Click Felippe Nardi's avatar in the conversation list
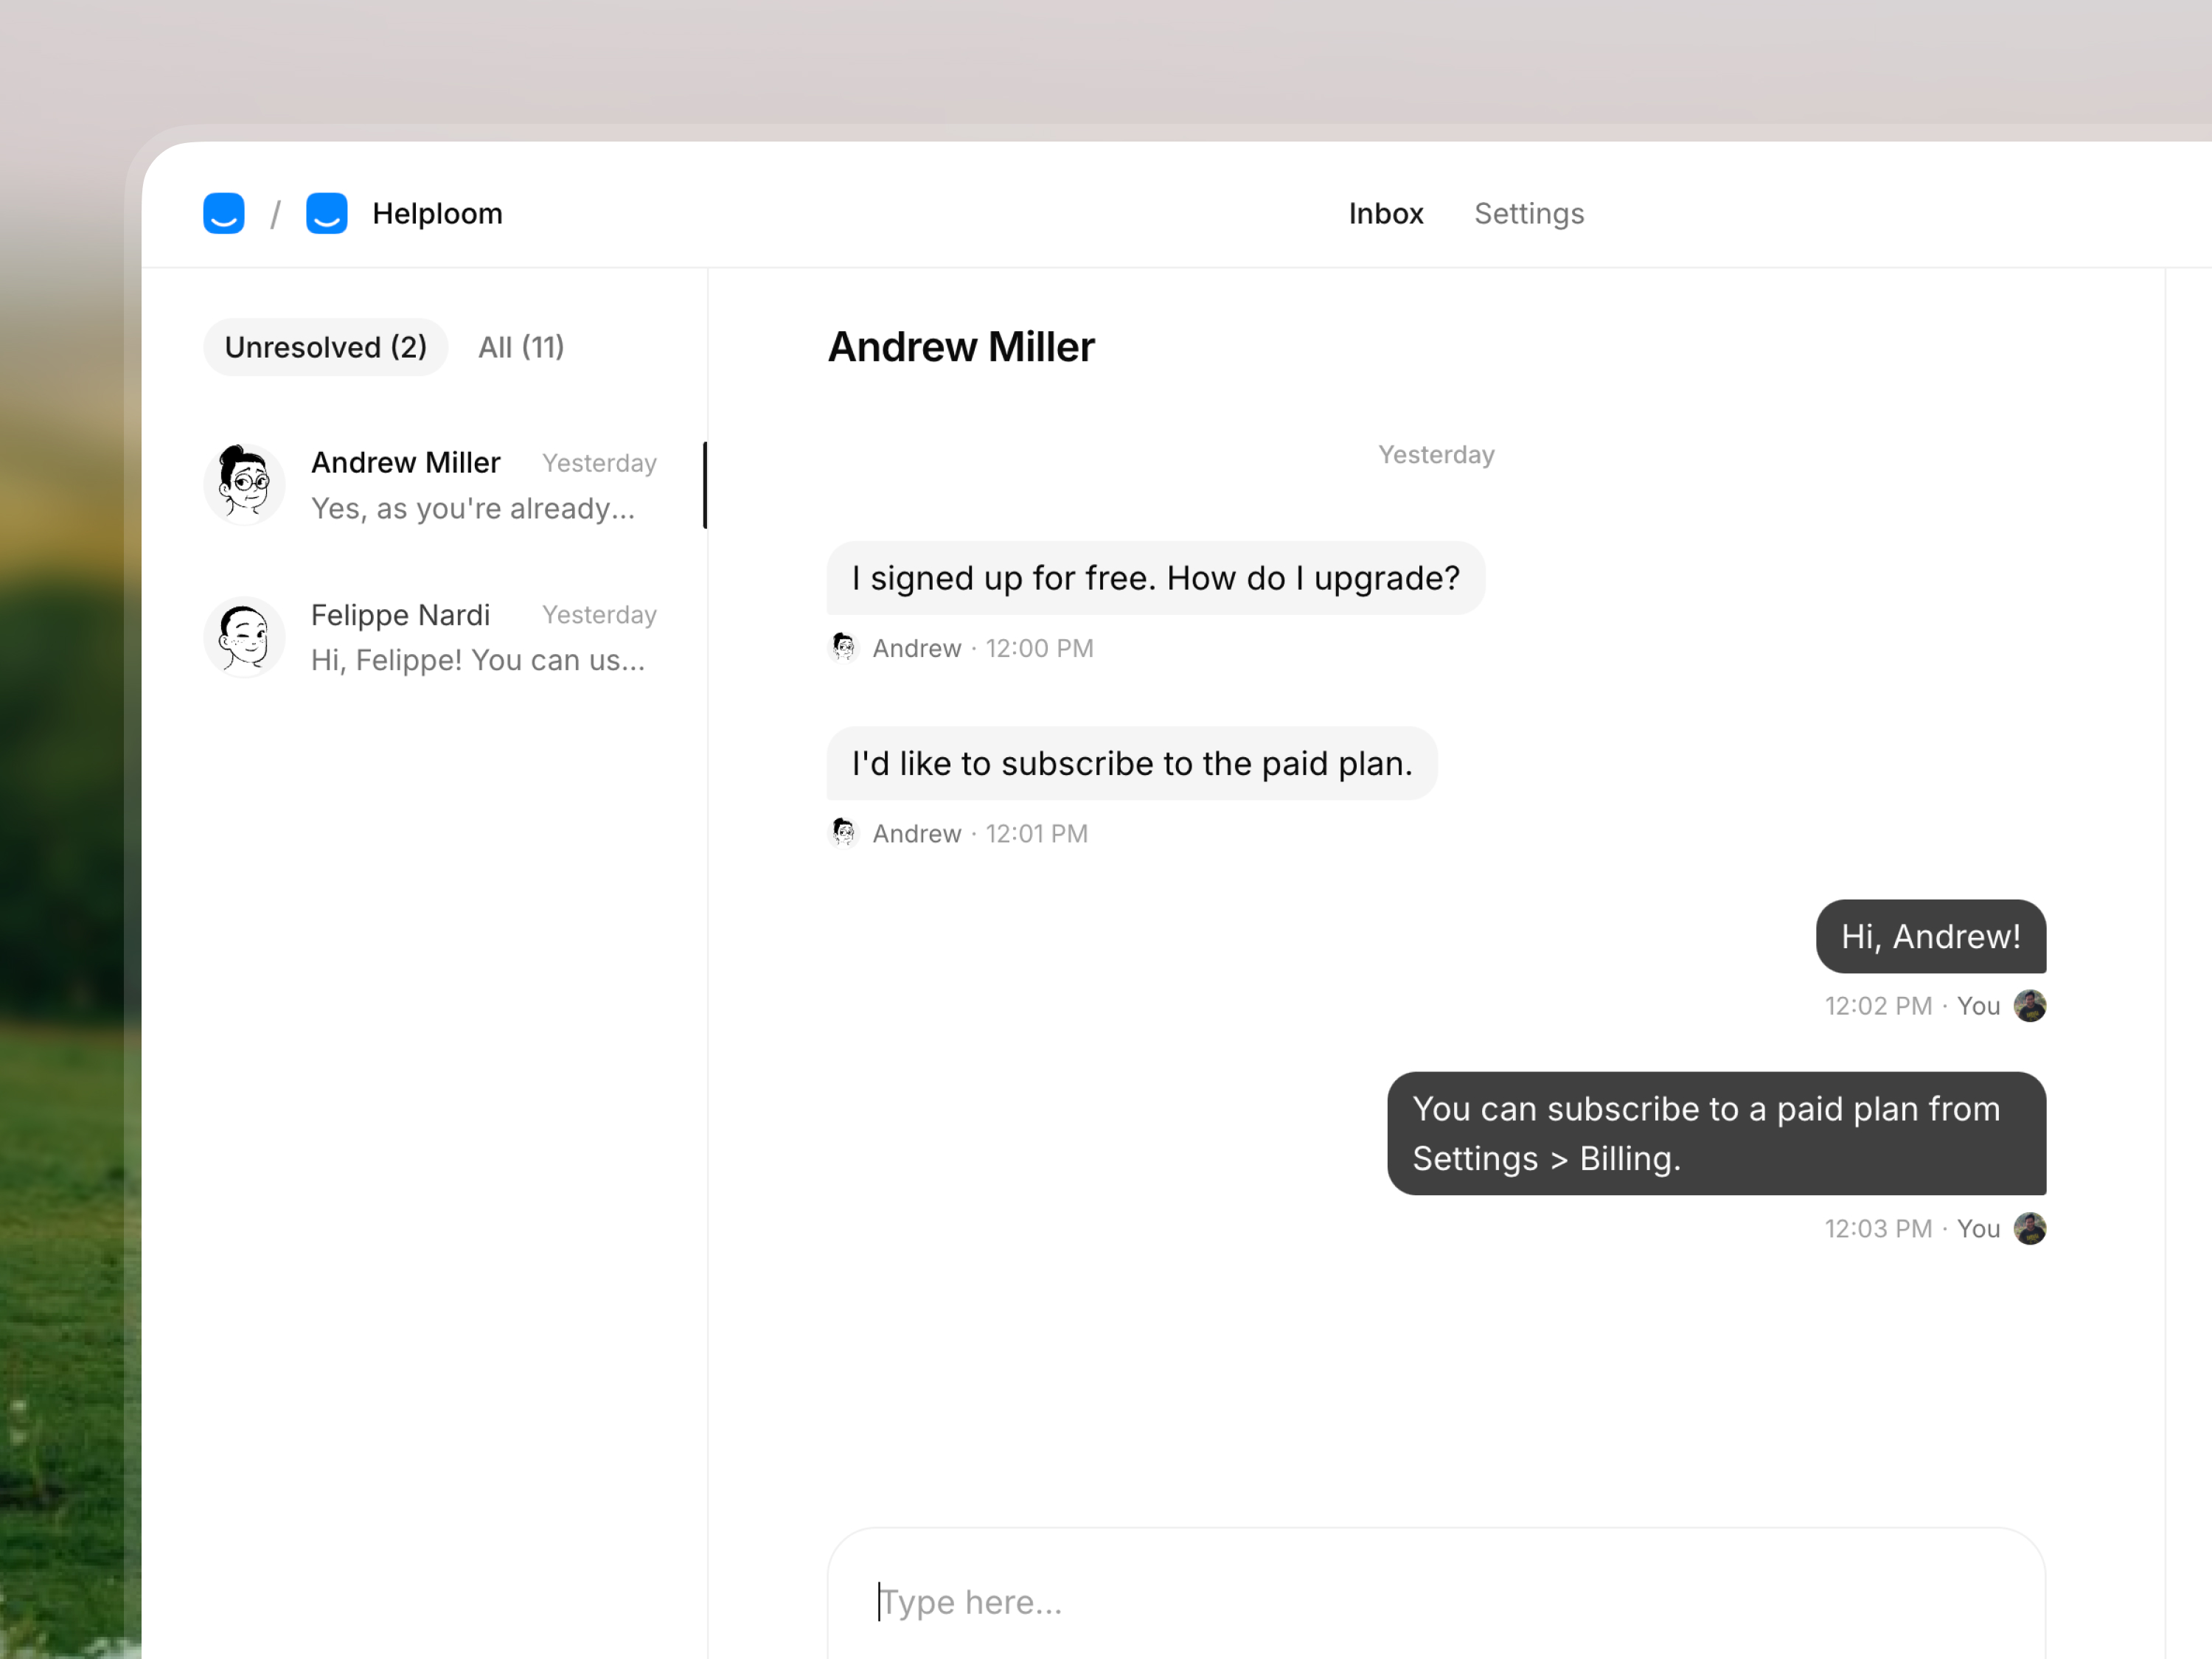The height and width of the screenshot is (1659, 2212). [244, 637]
